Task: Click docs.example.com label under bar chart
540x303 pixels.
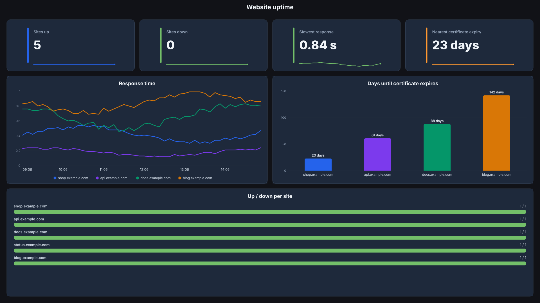Action: pyautogui.click(x=437, y=175)
